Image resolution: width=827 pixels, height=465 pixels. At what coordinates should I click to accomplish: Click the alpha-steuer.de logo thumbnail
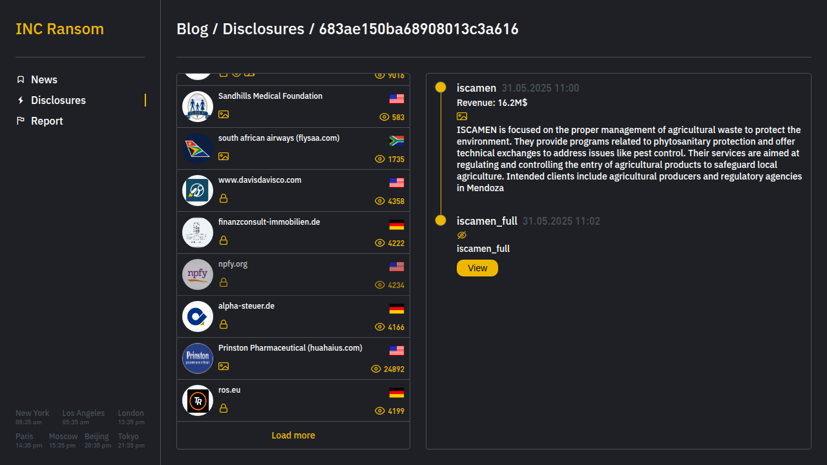(198, 316)
